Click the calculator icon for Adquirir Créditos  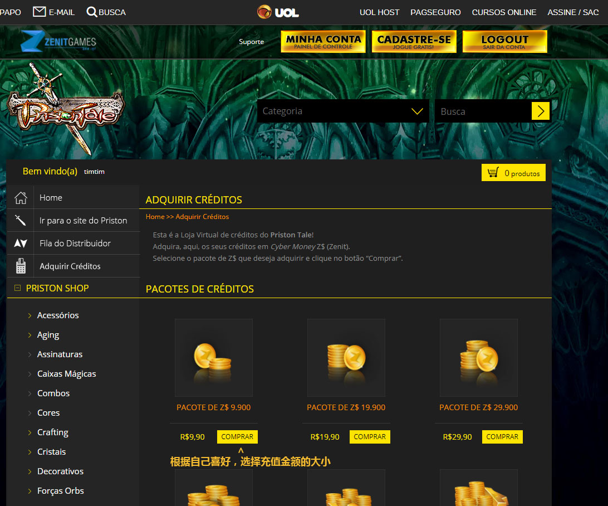(21, 266)
